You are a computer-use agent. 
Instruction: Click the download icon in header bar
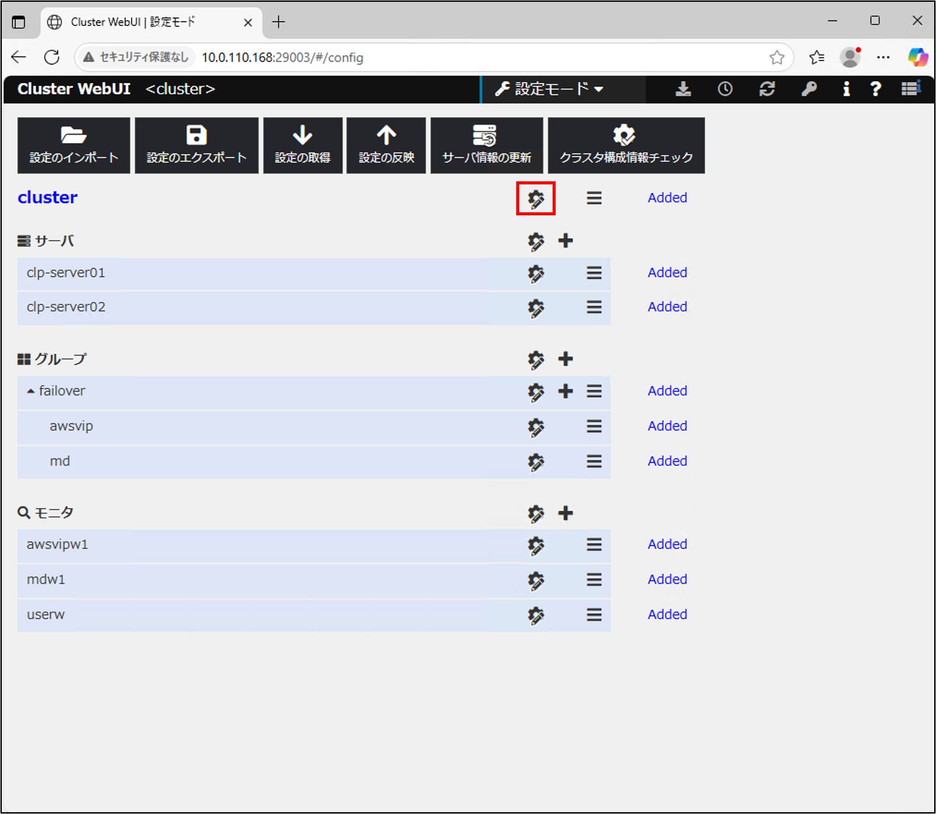coord(683,89)
